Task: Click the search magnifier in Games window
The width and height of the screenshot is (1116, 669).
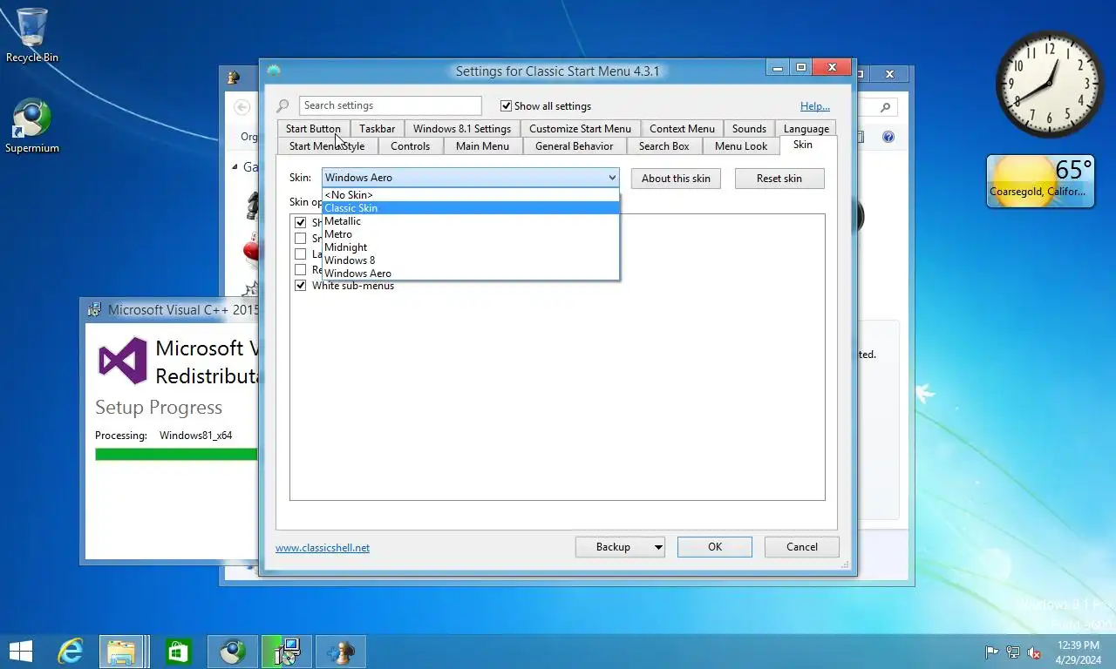Action: pos(886,107)
